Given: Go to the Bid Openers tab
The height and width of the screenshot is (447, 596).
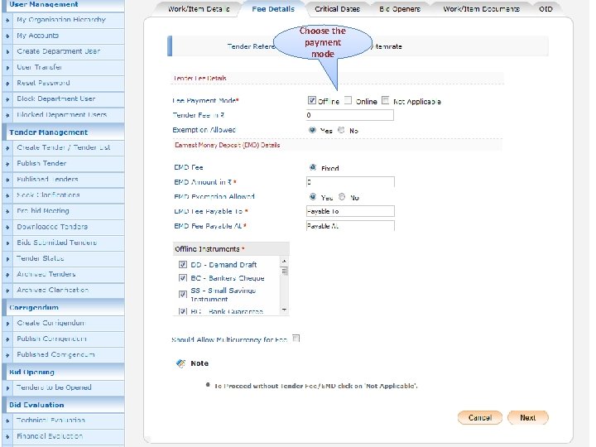Looking at the screenshot, I should pyautogui.click(x=400, y=9).
